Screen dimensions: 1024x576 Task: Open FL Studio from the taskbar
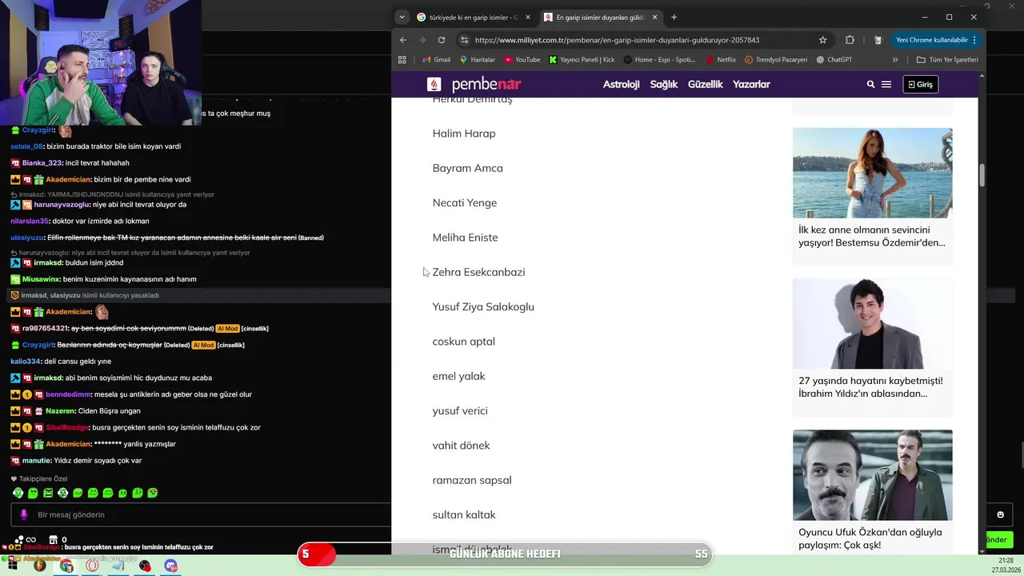[x=40, y=566]
